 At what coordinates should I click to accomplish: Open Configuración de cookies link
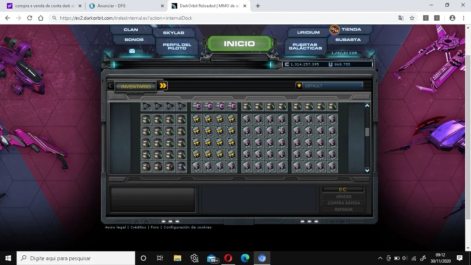coord(188,227)
